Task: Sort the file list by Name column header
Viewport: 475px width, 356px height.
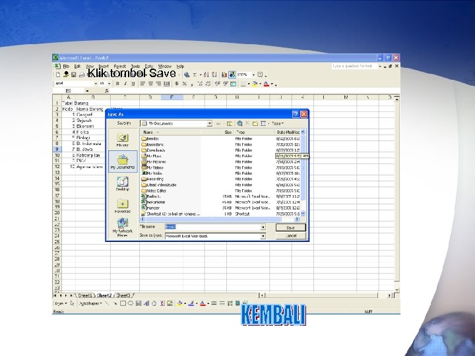Action: (171, 133)
